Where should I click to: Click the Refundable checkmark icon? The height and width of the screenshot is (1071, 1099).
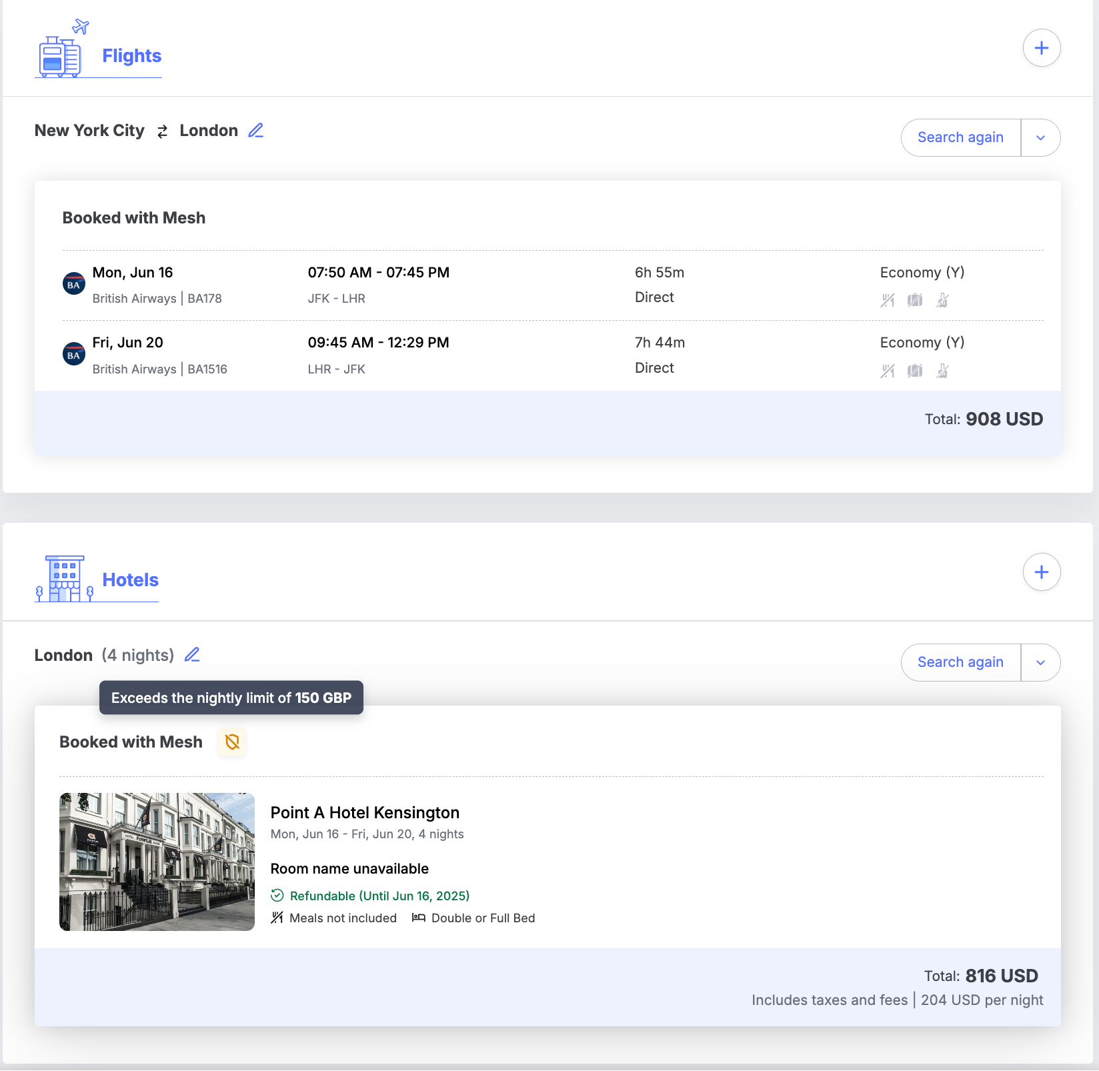coord(277,896)
